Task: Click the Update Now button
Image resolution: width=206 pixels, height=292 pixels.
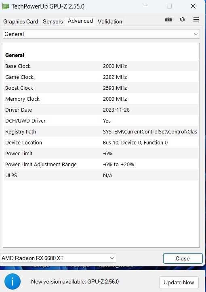Action: click(179, 282)
